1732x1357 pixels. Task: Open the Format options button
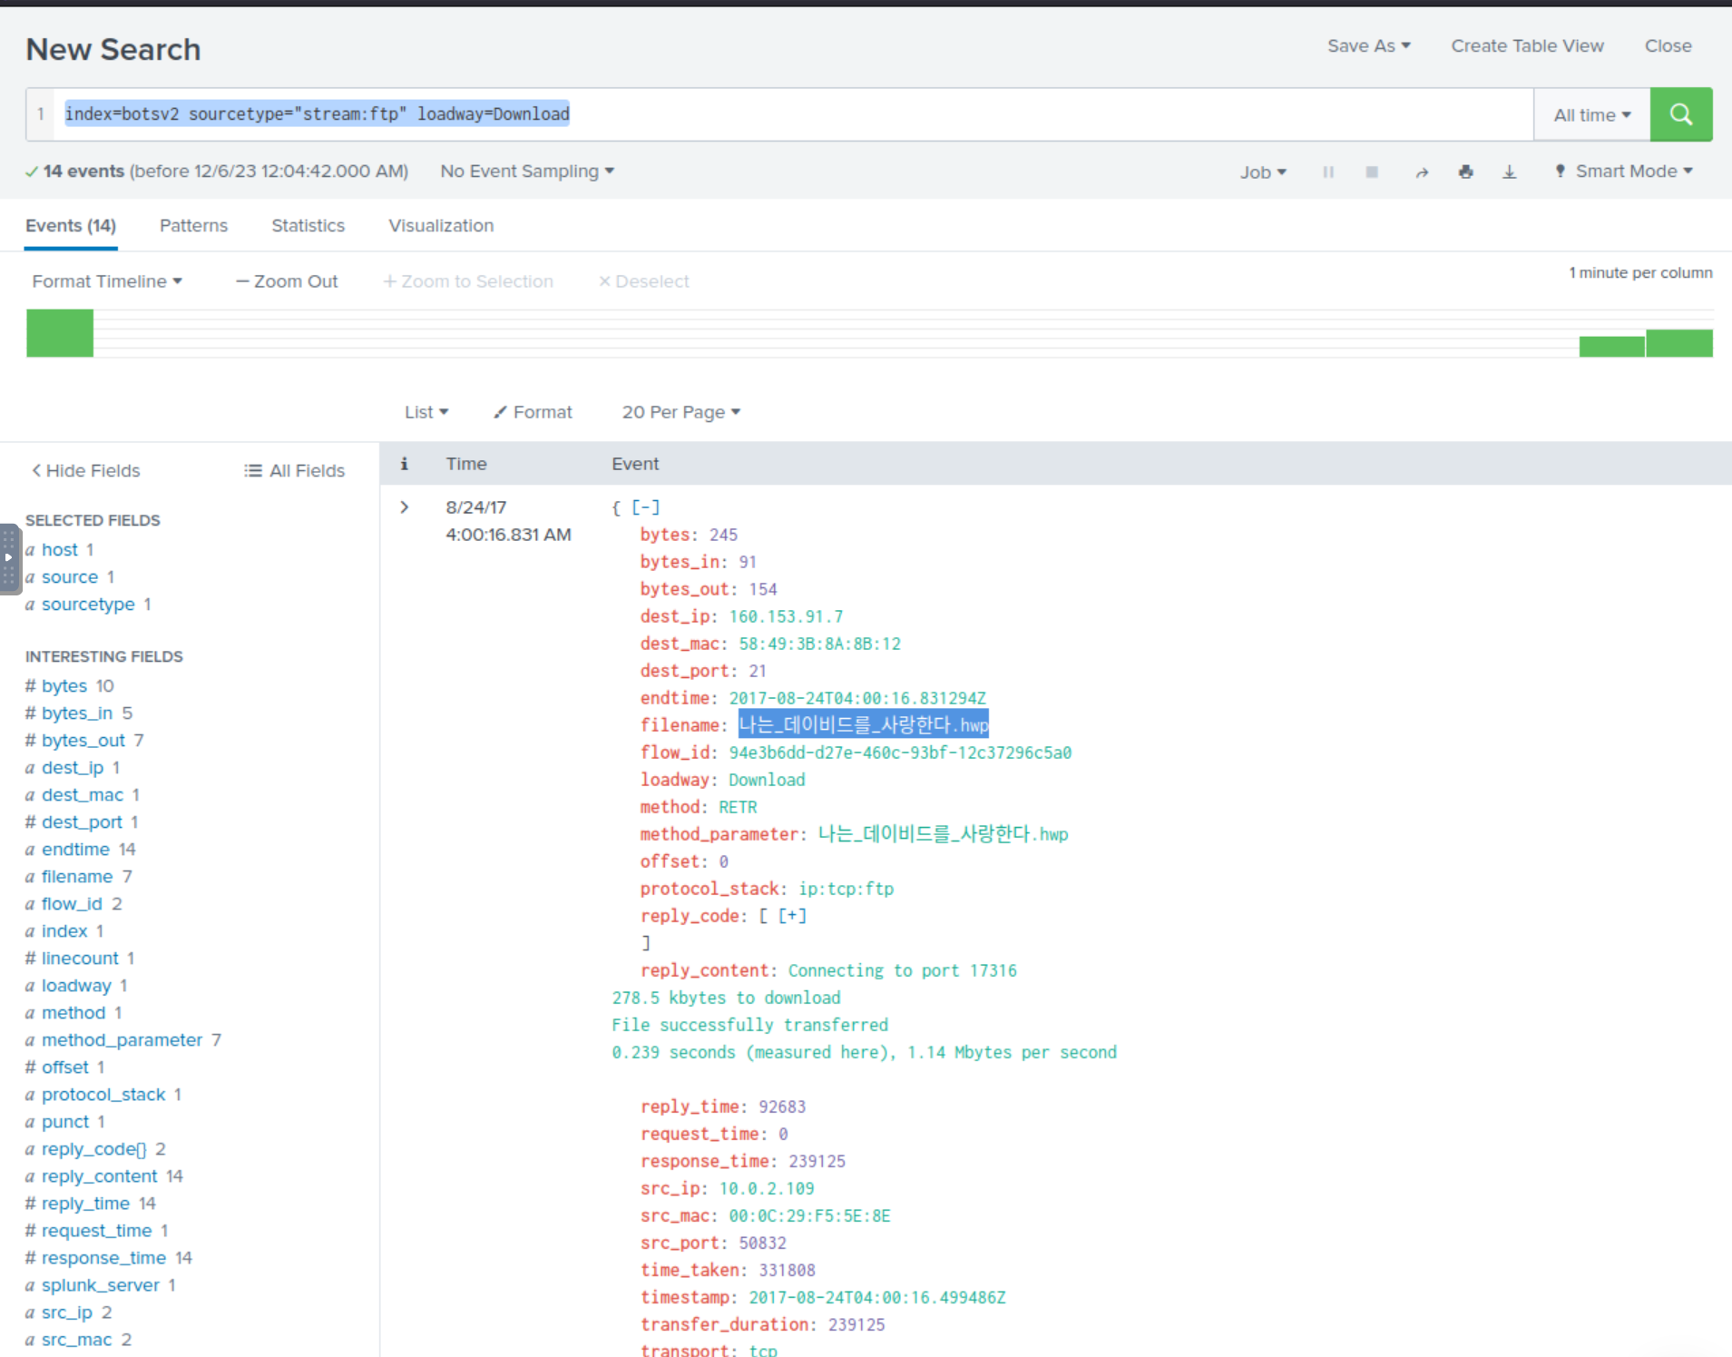[x=533, y=412]
